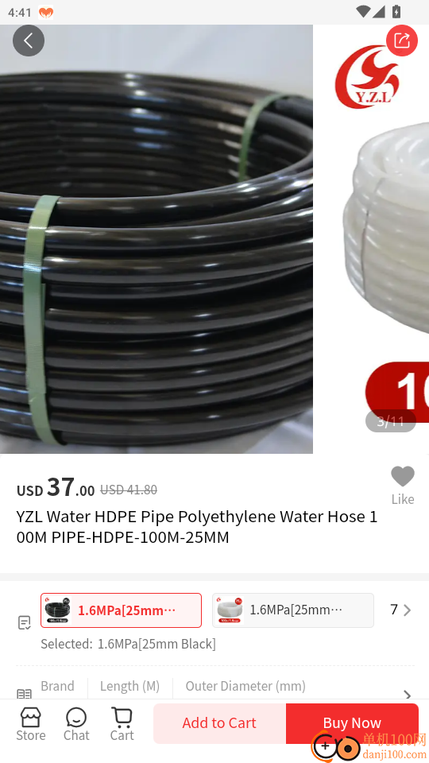Open the shopping Cart icon
Viewport: 429px width, 763px height.
pos(122,724)
